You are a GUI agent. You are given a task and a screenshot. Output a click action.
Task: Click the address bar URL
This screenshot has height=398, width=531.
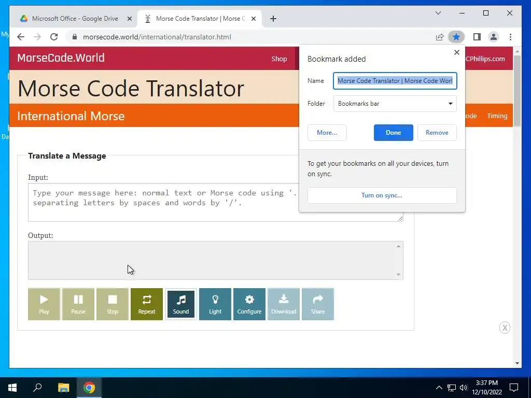pos(157,37)
